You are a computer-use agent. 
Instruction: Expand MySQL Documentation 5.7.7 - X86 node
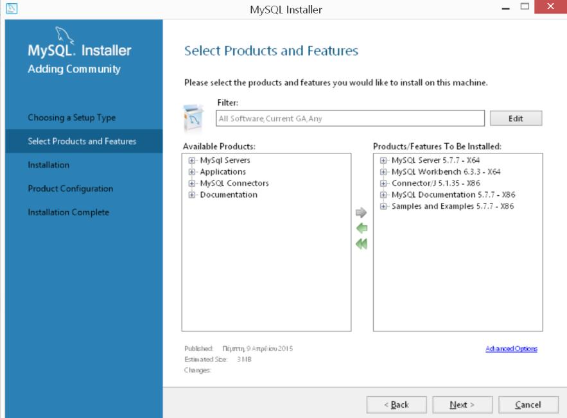383,195
